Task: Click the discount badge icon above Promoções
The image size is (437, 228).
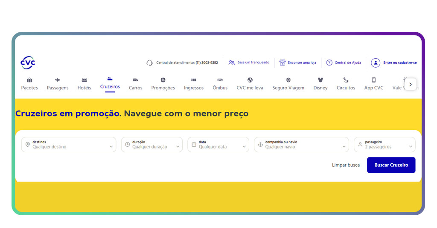Action: click(x=163, y=80)
